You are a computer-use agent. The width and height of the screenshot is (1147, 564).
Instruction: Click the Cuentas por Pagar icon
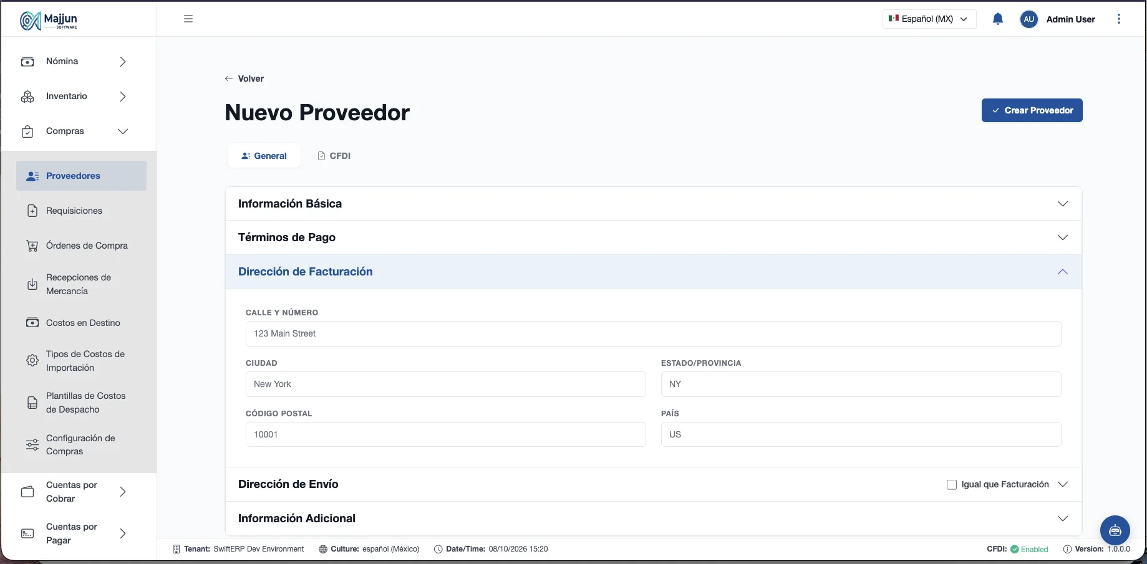tap(27, 533)
